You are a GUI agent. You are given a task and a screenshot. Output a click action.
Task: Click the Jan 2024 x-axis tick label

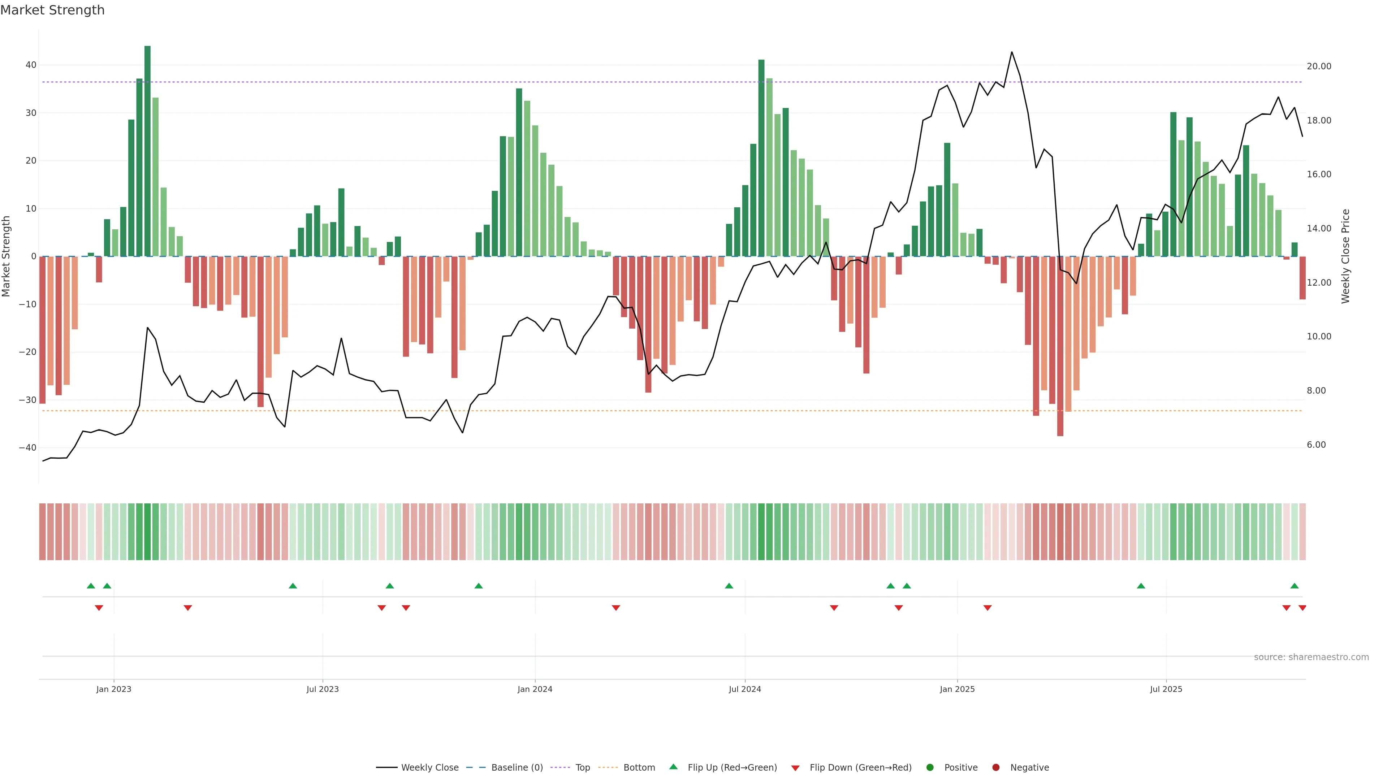click(x=535, y=689)
